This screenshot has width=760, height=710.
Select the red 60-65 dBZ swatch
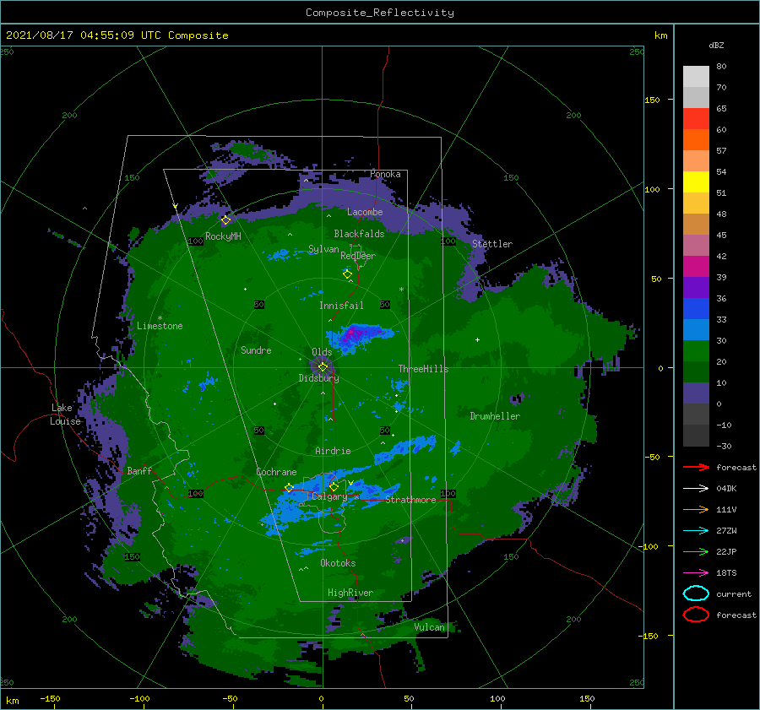(x=696, y=119)
